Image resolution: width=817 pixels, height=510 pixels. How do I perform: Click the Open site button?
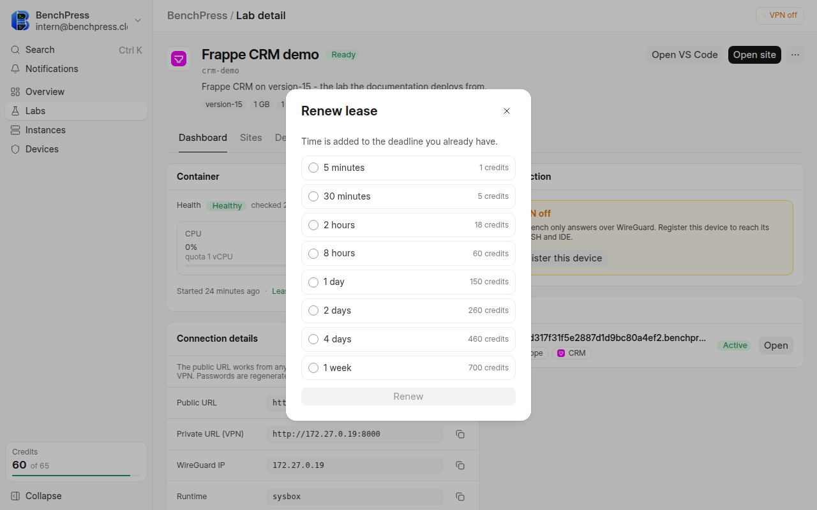(x=754, y=55)
